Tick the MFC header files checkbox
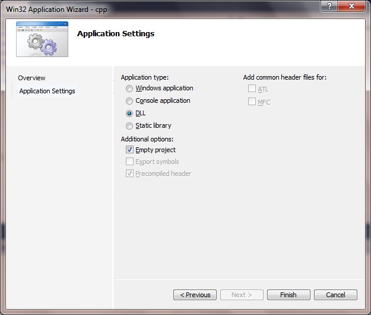Screen dimensions: 371x315 [x=252, y=102]
